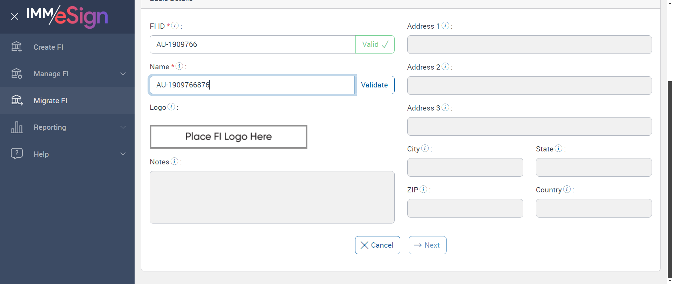Show info tooltip for Logo

171,107
